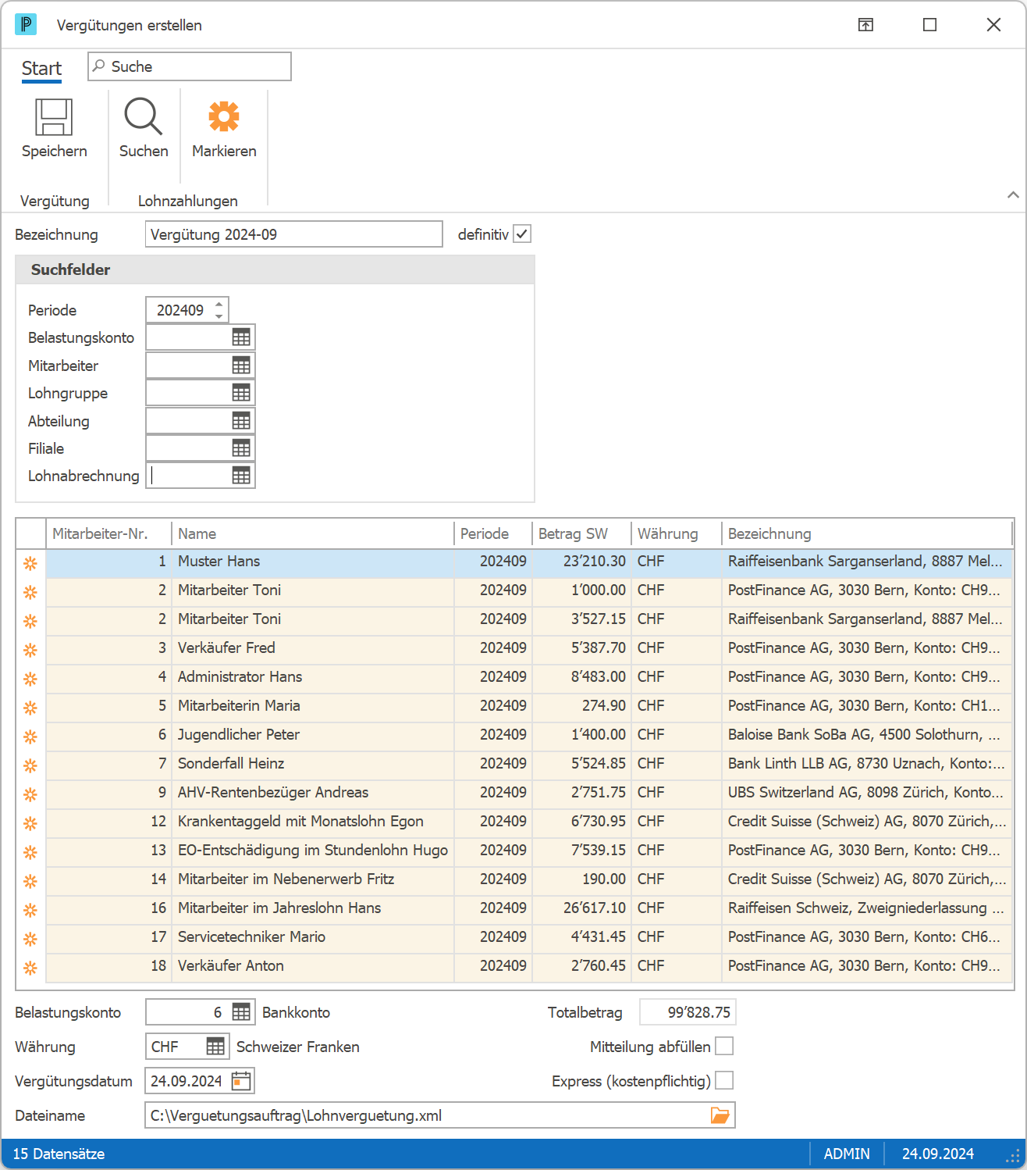Viewport: 1027px width, 1170px height.
Task: Click the Suche search box
Action: click(190, 66)
